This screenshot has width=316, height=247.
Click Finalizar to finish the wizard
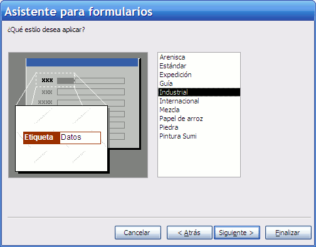(288, 233)
